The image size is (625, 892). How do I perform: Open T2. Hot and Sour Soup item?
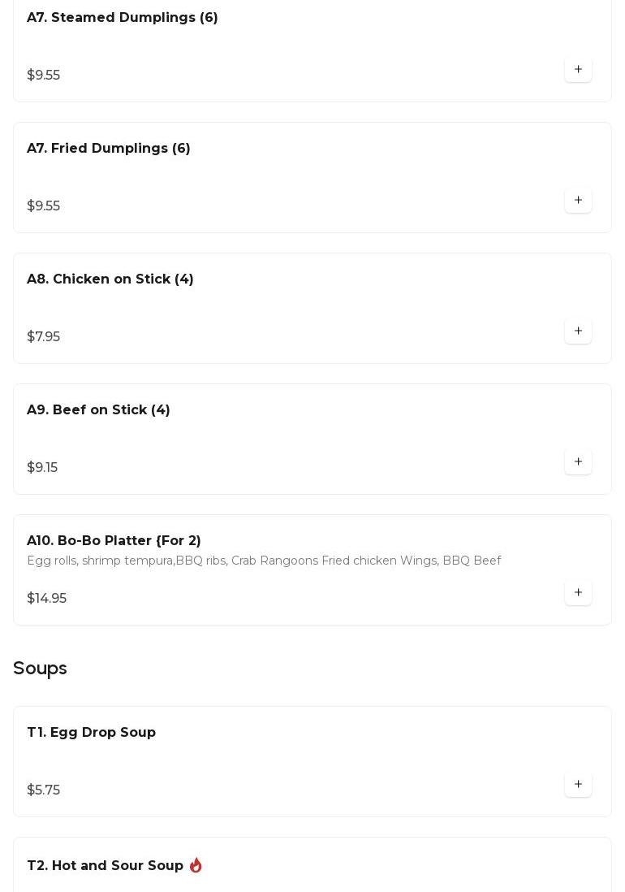[x=105, y=866]
